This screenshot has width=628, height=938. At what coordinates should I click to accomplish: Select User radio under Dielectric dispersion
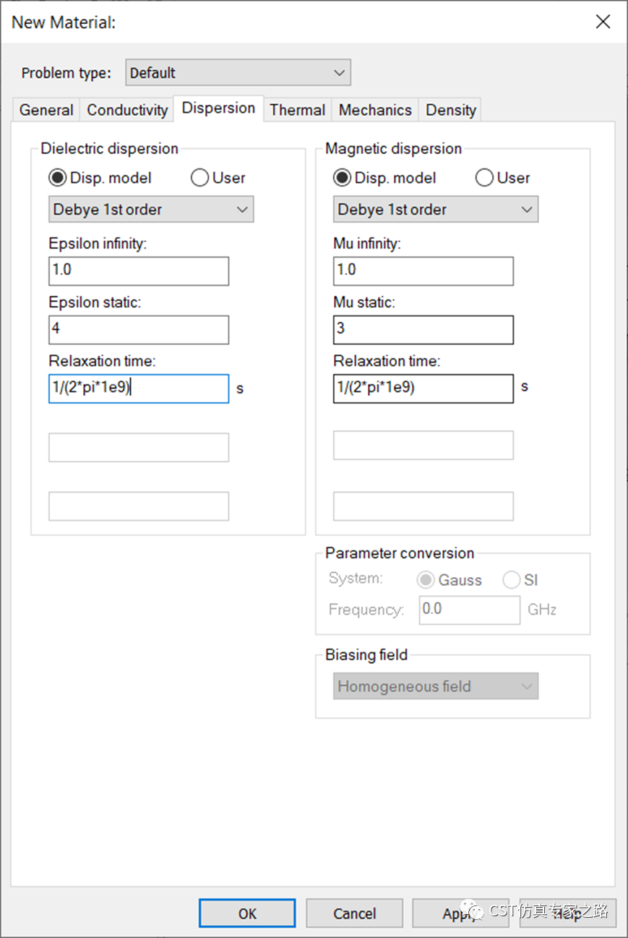200,178
